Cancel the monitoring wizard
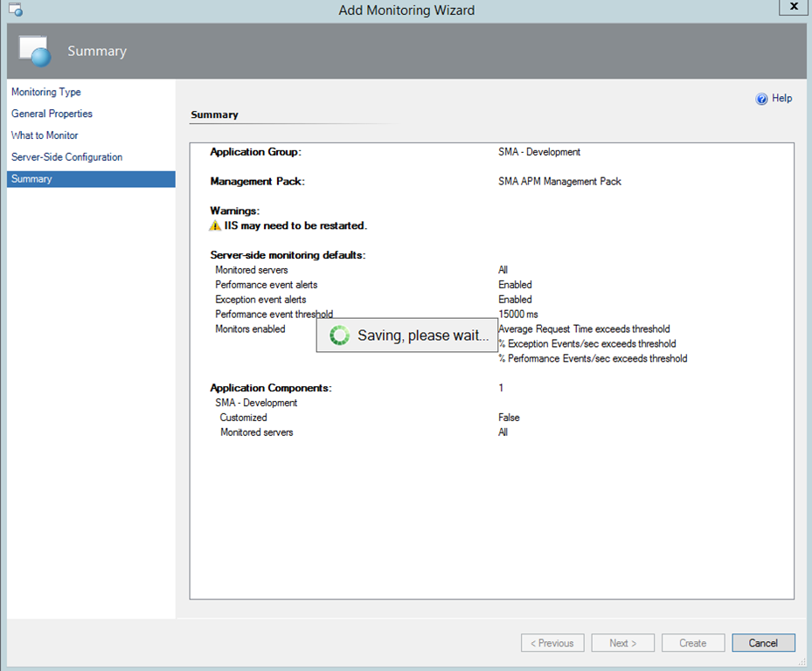 point(762,643)
